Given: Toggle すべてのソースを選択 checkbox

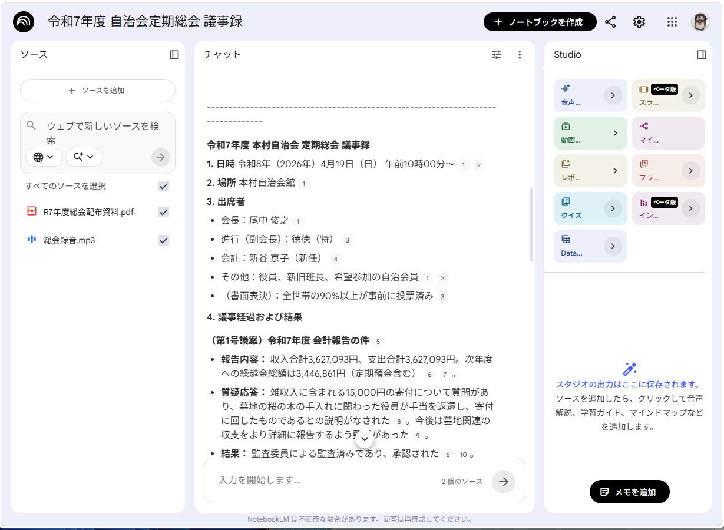Looking at the screenshot, I should pos(164,186).
